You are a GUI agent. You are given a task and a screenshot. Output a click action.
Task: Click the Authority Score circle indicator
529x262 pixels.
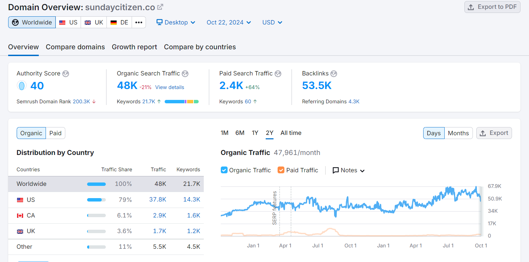click(x=21, y=86)
